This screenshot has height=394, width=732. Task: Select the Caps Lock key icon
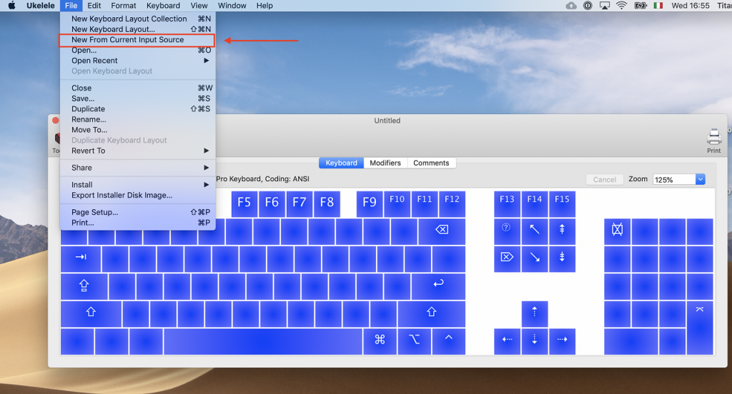(84, 286)
